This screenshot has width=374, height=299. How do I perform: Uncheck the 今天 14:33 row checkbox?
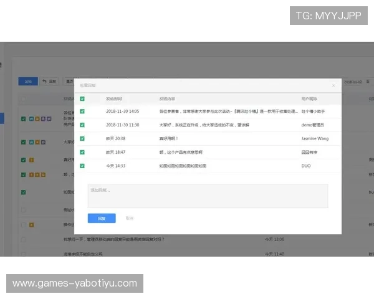pos(82,166)
